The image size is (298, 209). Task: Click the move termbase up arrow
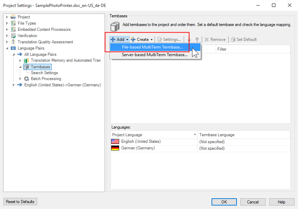pyautogui.click(x=197, y=40)
